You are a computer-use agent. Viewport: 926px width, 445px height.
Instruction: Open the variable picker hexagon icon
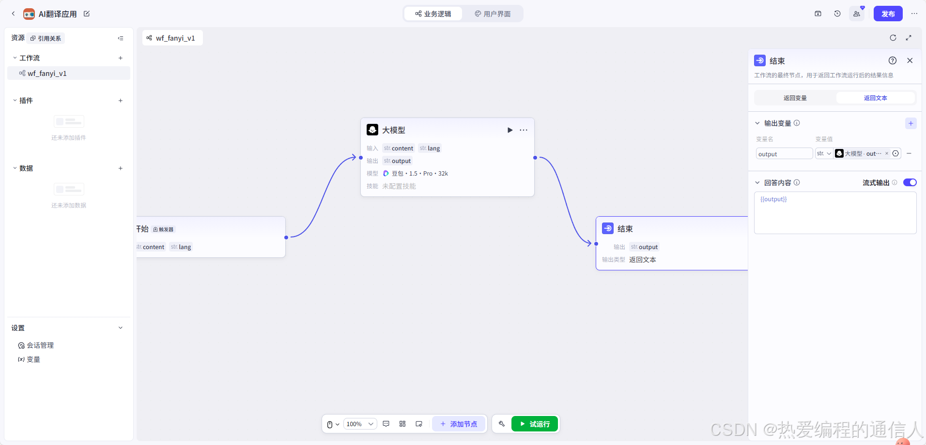(x=895, y=153)
